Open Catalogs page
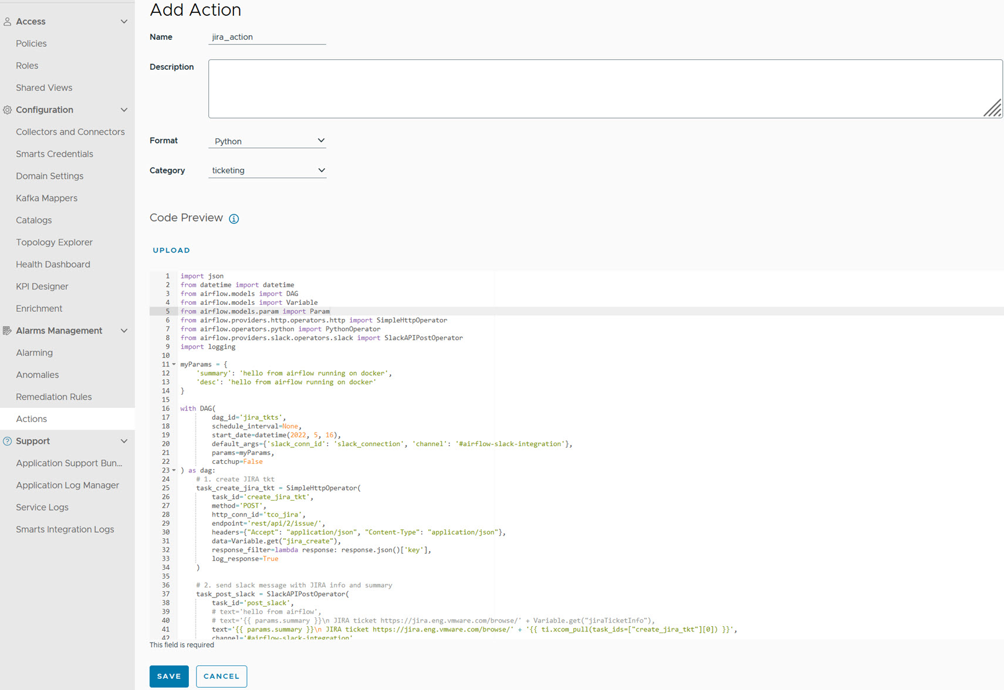This screenshot has height=690, width=1004. pos(33,220)
